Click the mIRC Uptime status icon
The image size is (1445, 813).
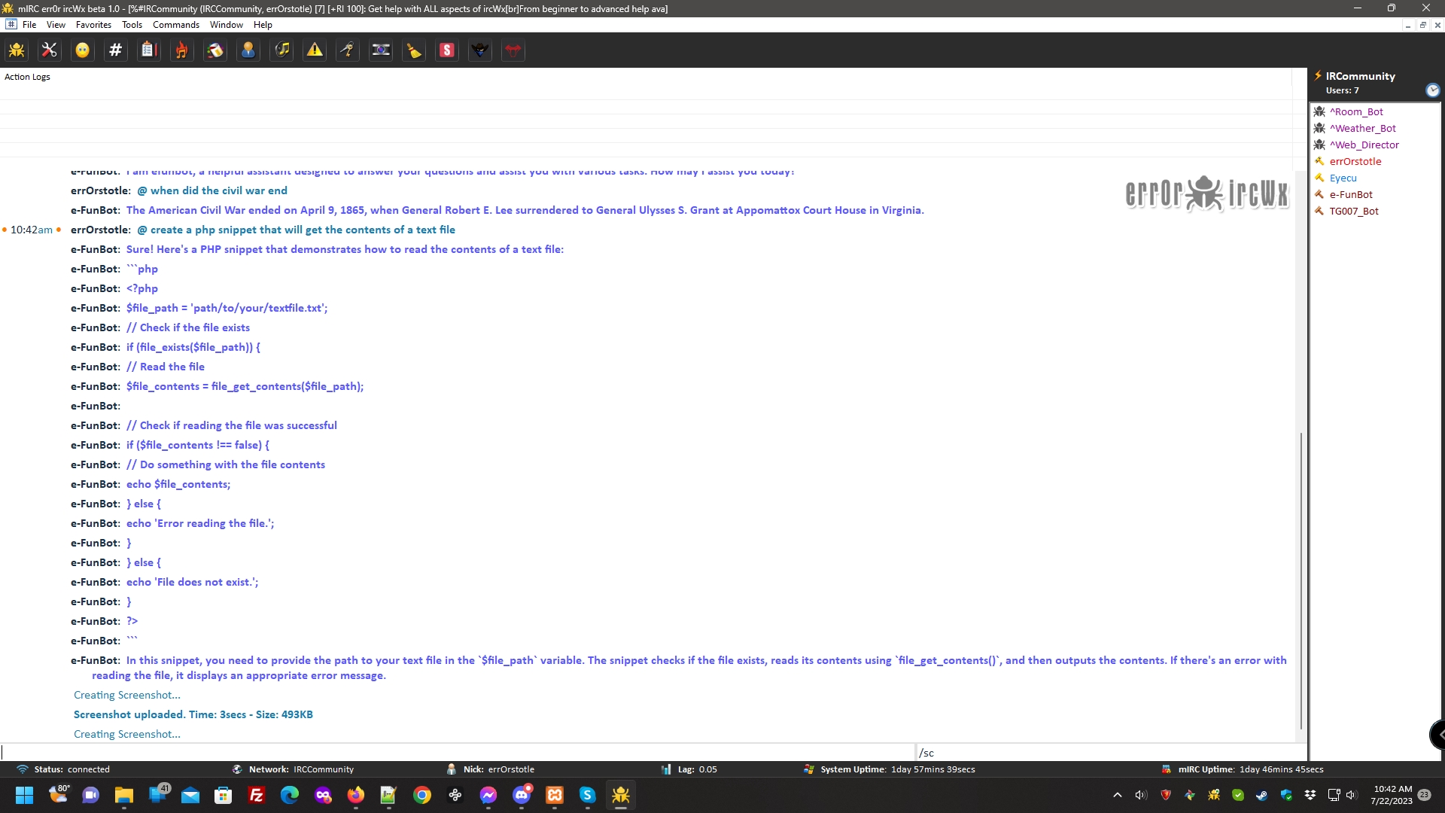click(1166, 769)
